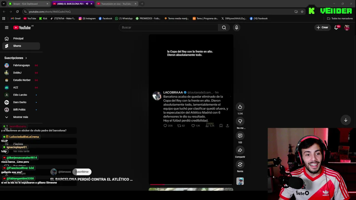Mute the EL BARCELONA tab audio icon
The width and height of the screenshot is (356, 200).
tap(87, 4)
